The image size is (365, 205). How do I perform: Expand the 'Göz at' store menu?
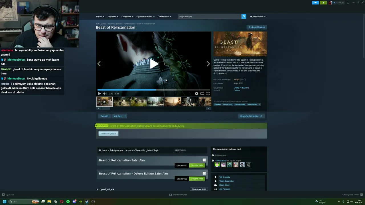[x=100, y=17]
